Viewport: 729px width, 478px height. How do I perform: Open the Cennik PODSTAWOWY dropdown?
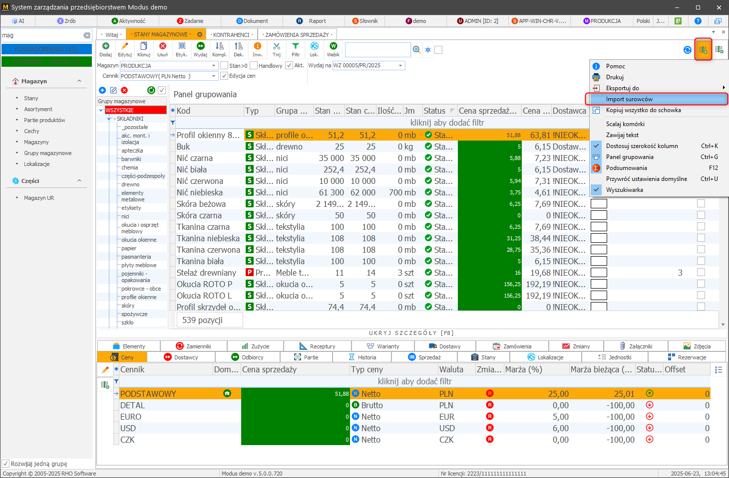click(214, 76)
